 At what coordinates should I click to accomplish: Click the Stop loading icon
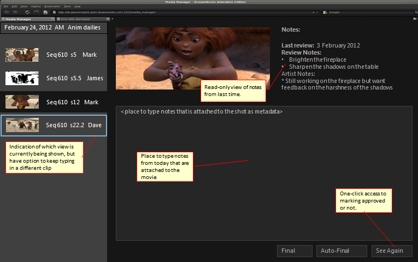(x=36, y=12)
